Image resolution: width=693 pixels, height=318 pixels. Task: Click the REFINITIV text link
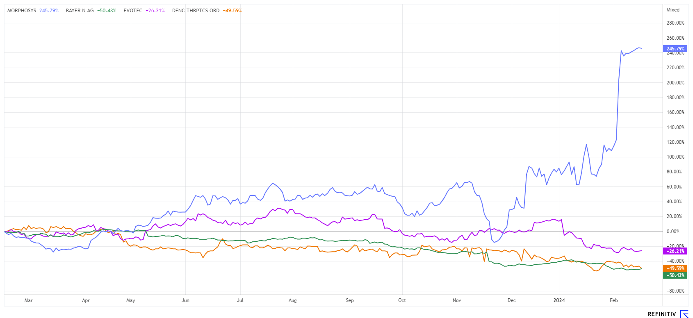[x=661, y=314]
